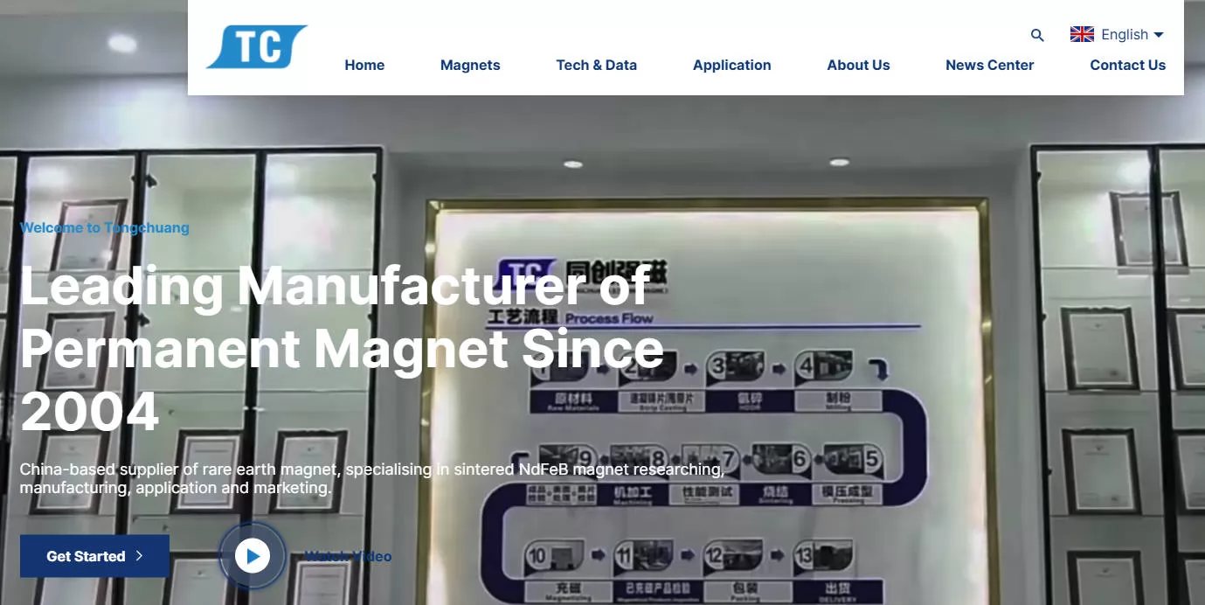The image size is (1205, 605).
Task: Click the Get Started button
Action: (94, 556)
